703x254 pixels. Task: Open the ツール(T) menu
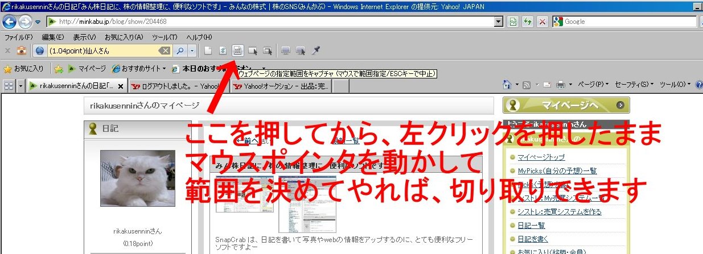pos(165,37)
